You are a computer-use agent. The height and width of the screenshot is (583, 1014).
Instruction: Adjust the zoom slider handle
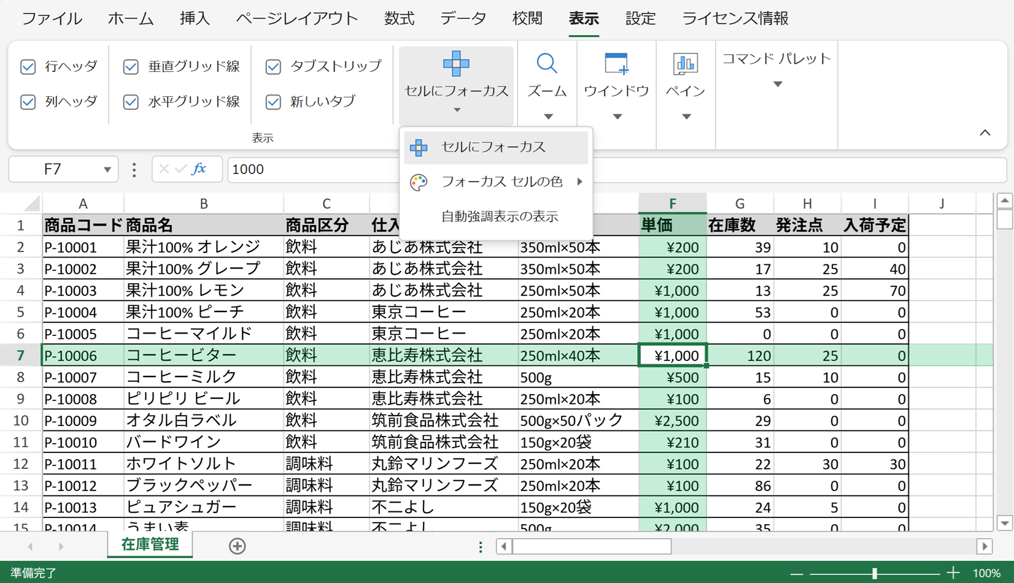click(875, 574)
